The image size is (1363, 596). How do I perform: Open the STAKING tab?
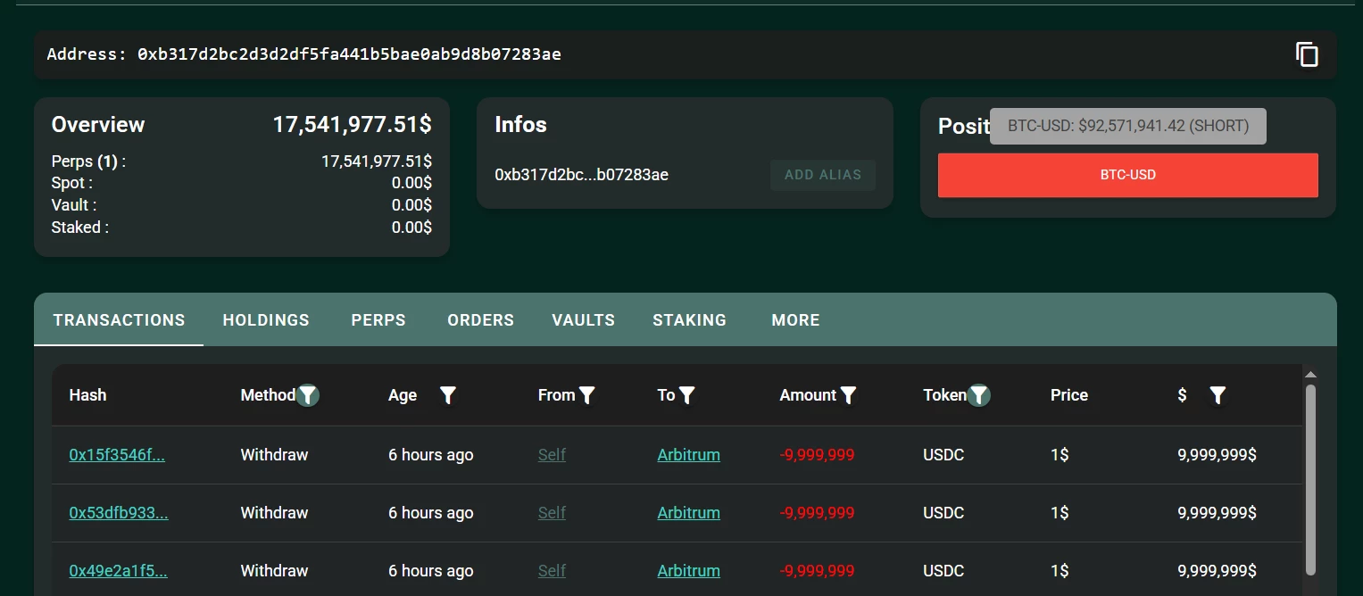(x=689, y=319)
